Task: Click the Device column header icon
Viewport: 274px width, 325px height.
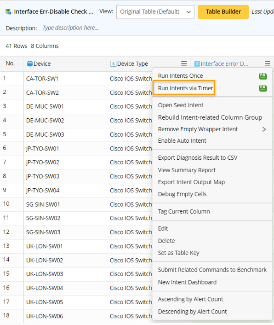Action: point(30,64)
